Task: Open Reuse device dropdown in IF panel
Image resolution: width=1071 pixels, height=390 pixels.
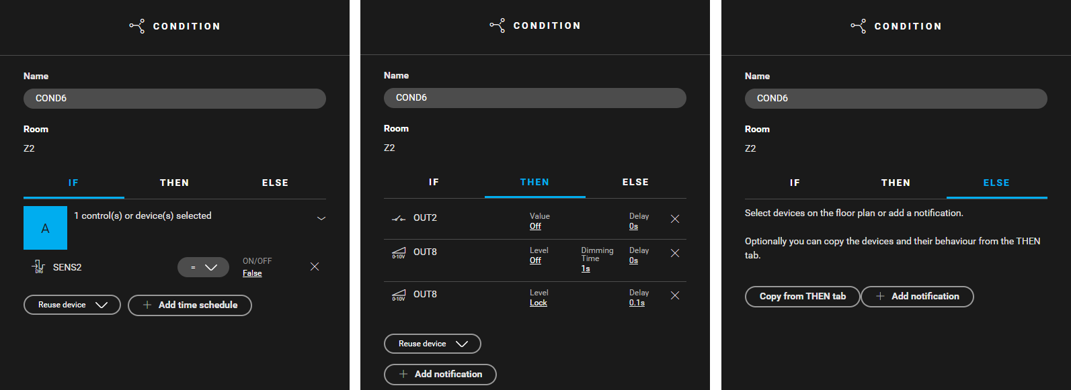Action: 72,305
